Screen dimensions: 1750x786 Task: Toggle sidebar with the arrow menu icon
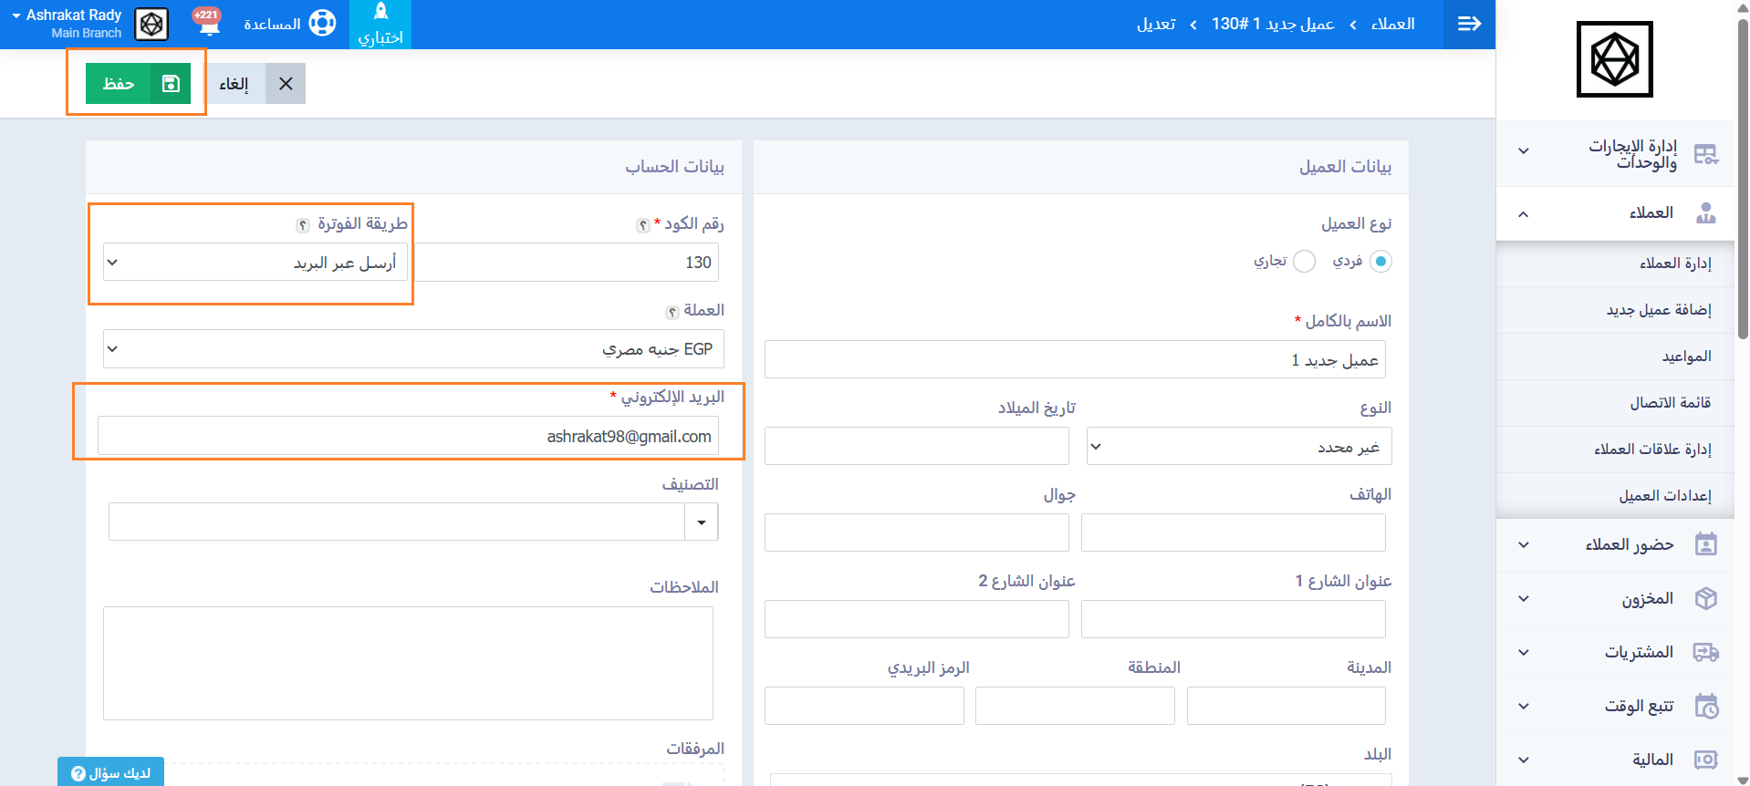coord(1469,24)
